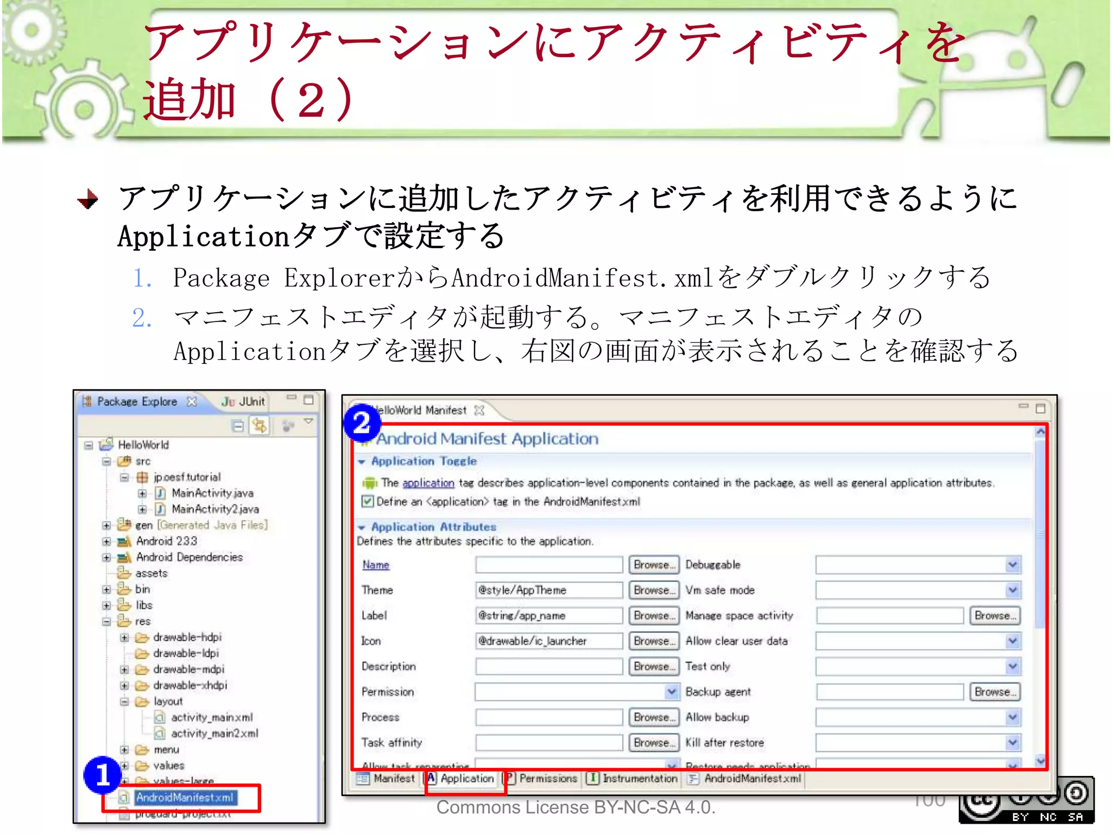The image size is (1112, 834).
Task: Open Package Explorer view menu triangle
Action: click(308, 421)
